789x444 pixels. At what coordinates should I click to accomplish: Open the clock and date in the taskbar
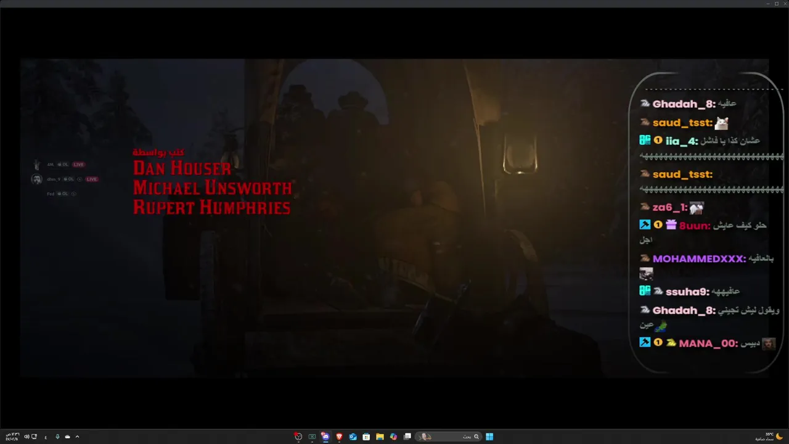(12, 437)
